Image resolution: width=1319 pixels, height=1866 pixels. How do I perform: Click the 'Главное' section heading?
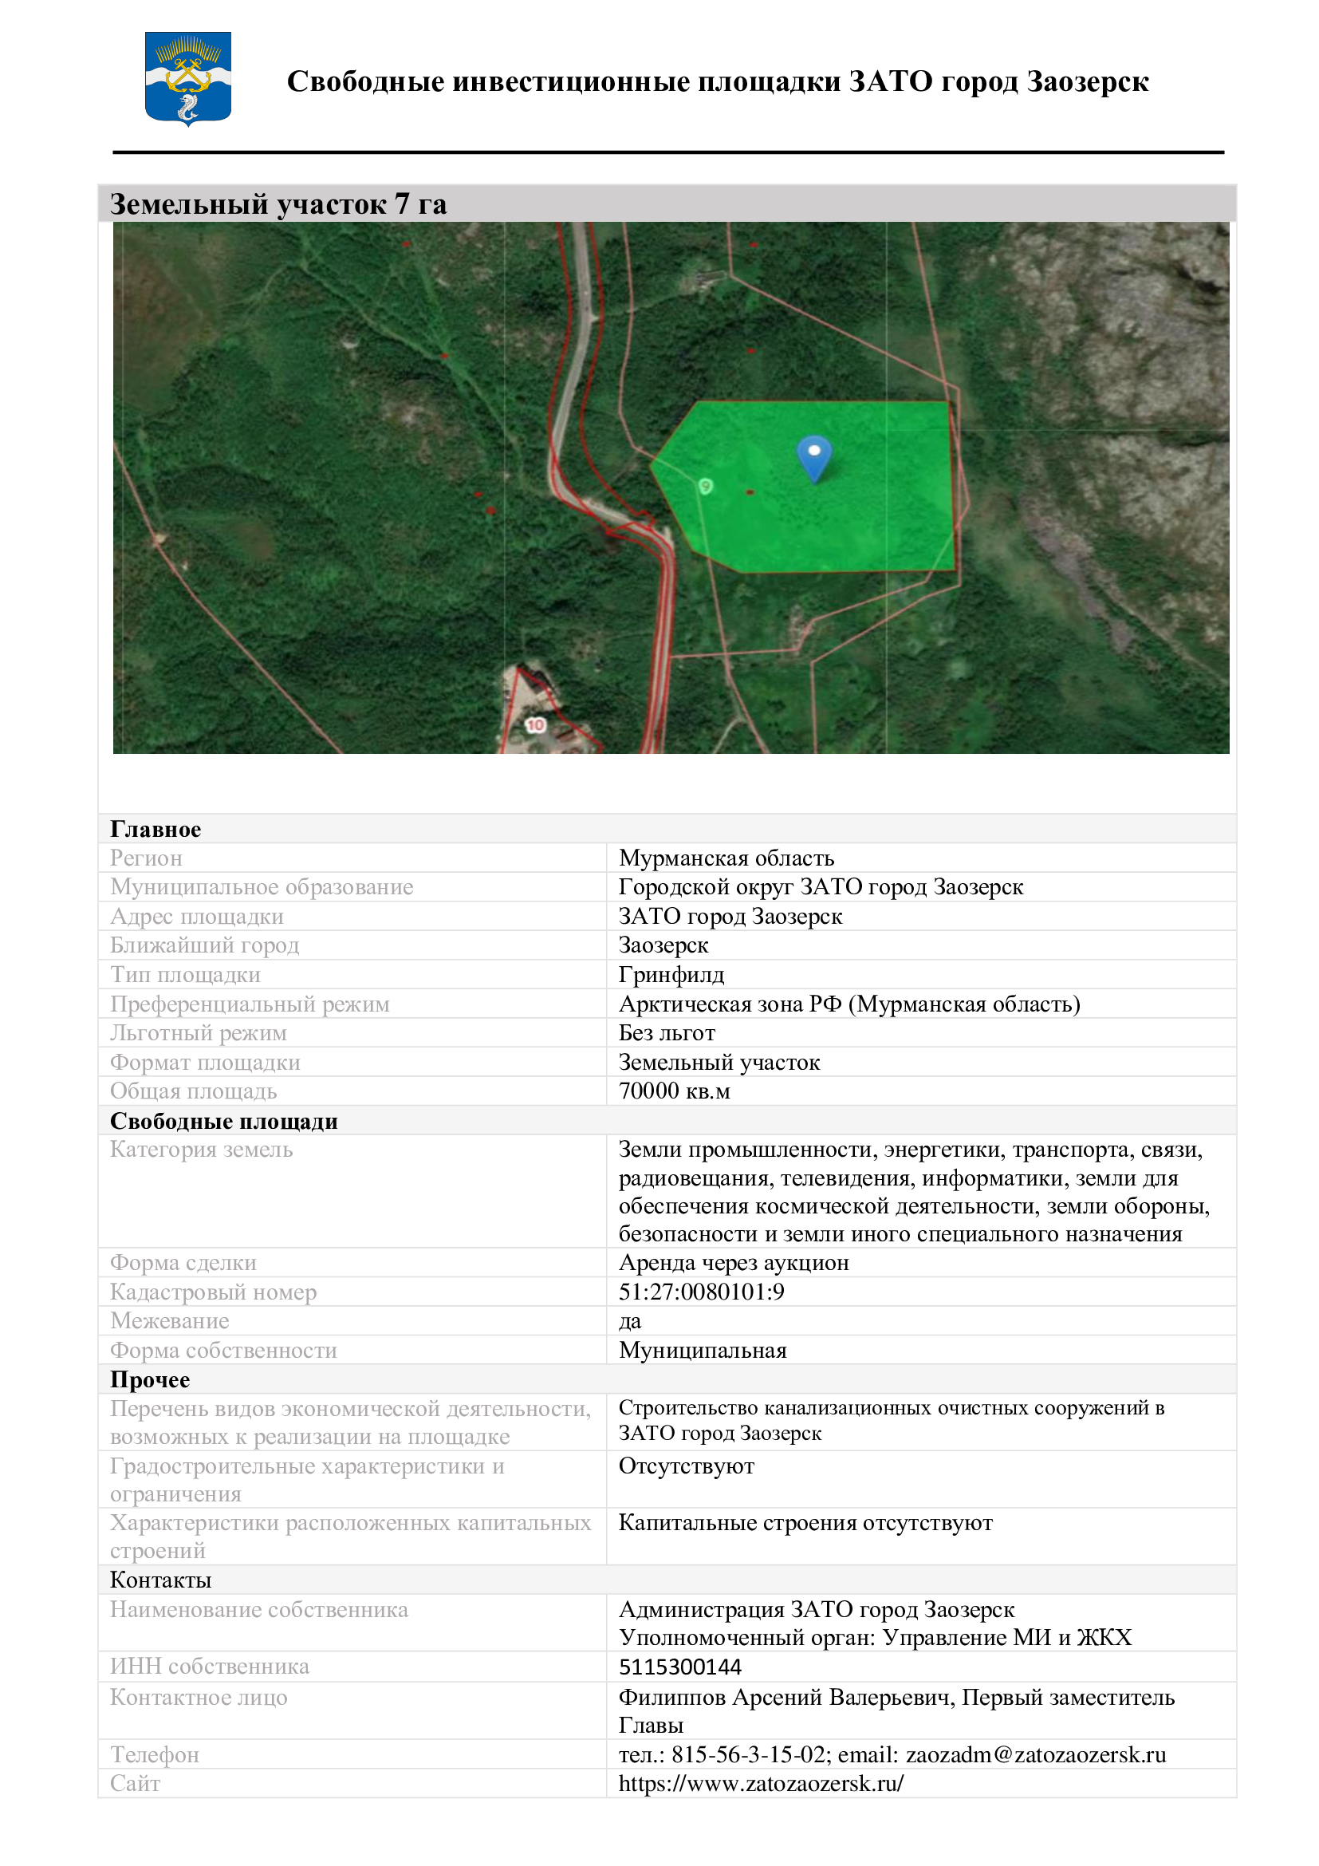coord(156,829)
